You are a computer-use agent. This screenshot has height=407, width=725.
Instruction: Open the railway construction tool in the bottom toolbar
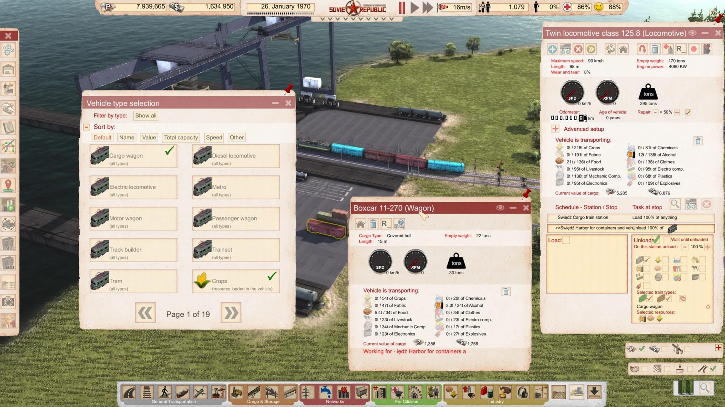tap(147, 392)
